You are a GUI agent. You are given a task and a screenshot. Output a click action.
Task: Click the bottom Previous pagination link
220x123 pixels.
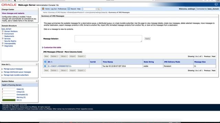pyautogui.click(x=207, y=71)
